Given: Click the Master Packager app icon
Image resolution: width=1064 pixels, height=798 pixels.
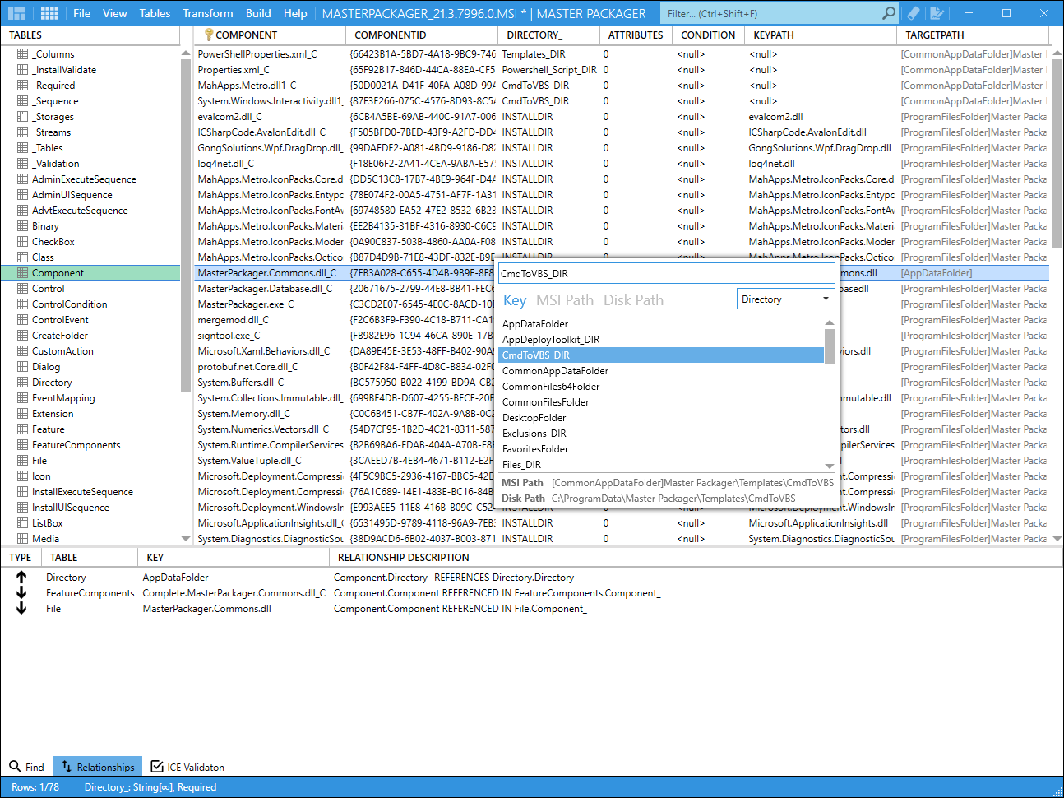Looking at the screenshot, I should coord(16,13).
